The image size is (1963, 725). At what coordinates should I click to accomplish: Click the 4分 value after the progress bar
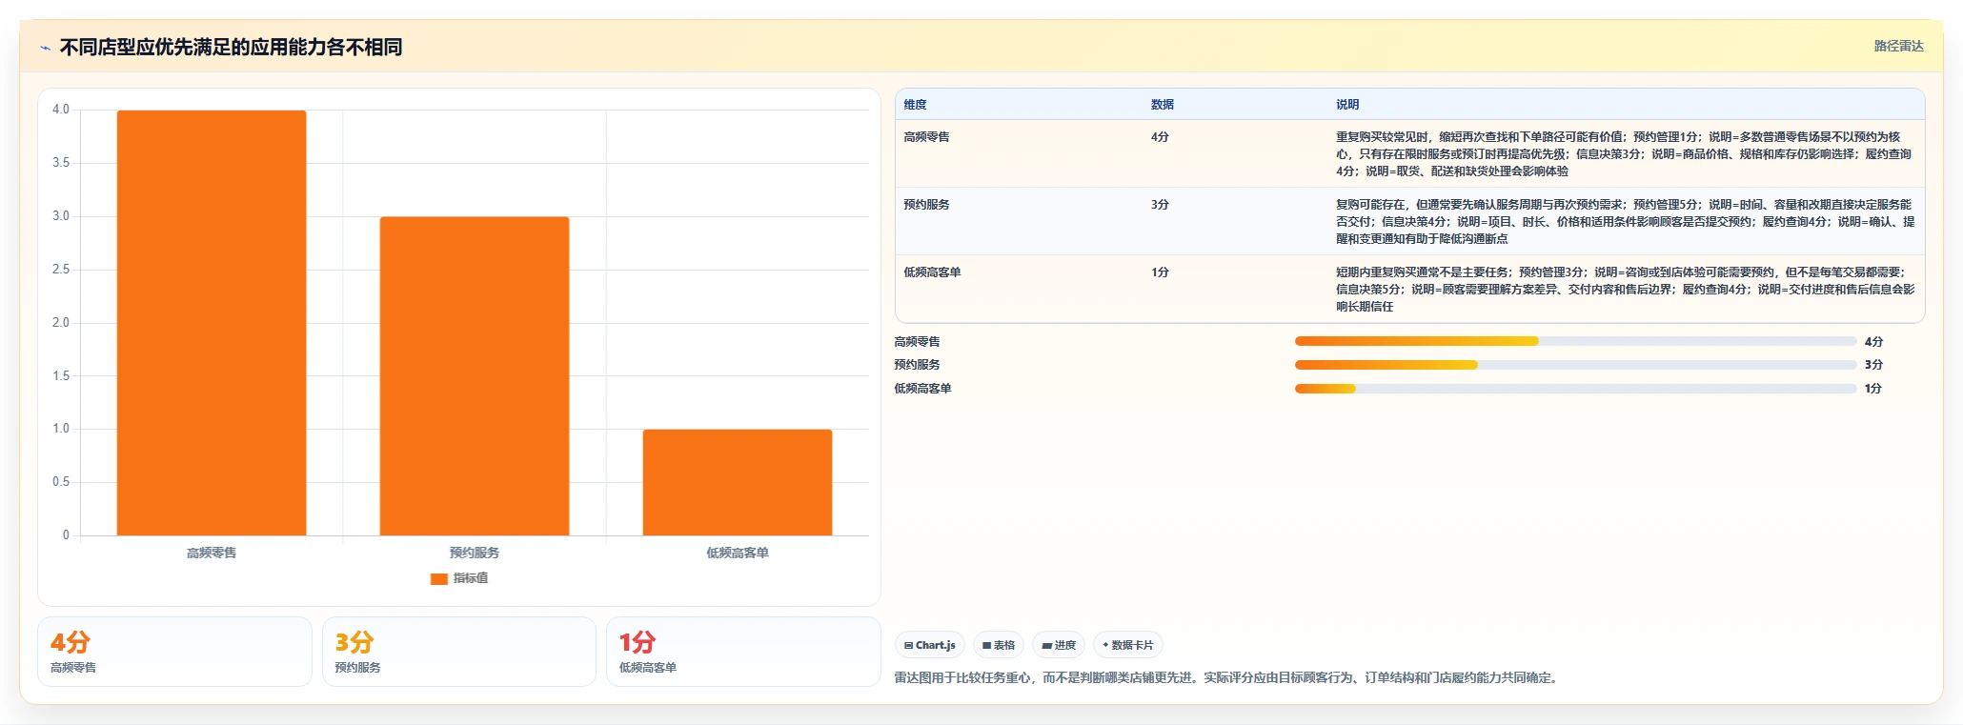click(1873, 342)
